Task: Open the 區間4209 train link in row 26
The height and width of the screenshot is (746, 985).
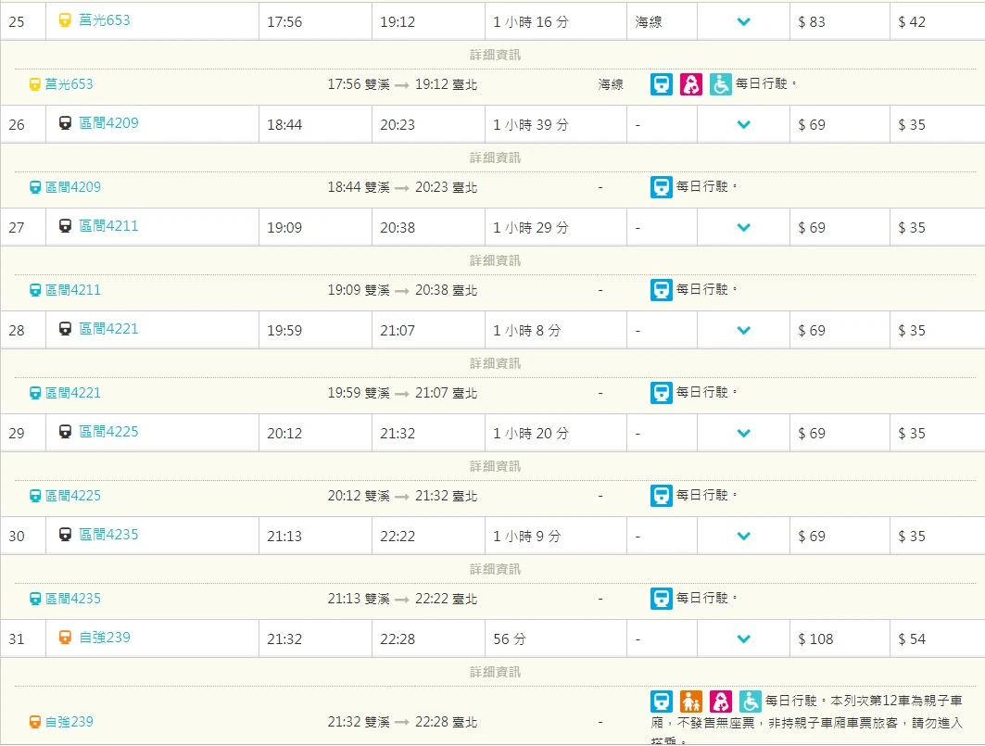Action: click(108, 123)
